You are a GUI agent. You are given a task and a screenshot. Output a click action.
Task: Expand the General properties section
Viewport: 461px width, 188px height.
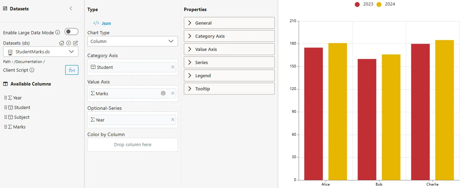[229, 23]
